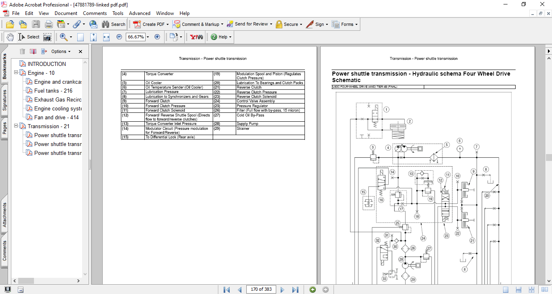552x294 pixels.
Task: Click the Snapshot camera tool
Action: pos(47,37)
